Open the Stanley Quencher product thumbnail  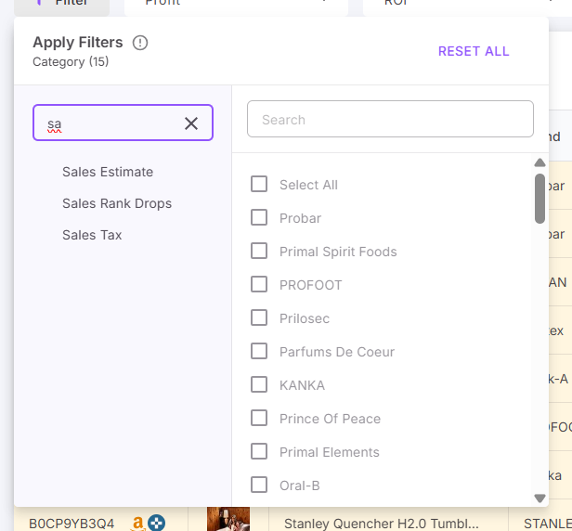tap(227, 520)
